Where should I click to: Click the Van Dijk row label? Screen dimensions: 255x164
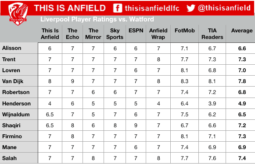click(x=13, y=81)
